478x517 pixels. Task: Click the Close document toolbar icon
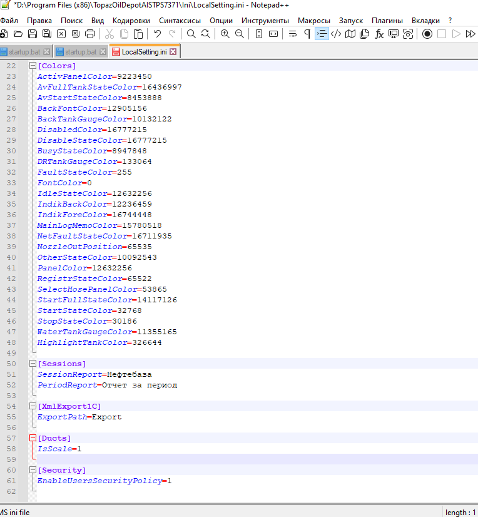point(61,34)
